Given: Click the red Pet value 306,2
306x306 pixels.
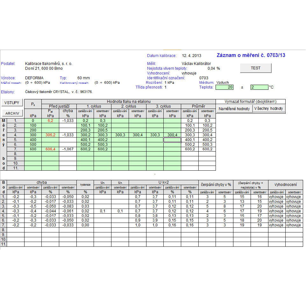Looking at the screenshot, I should [50, 135].
